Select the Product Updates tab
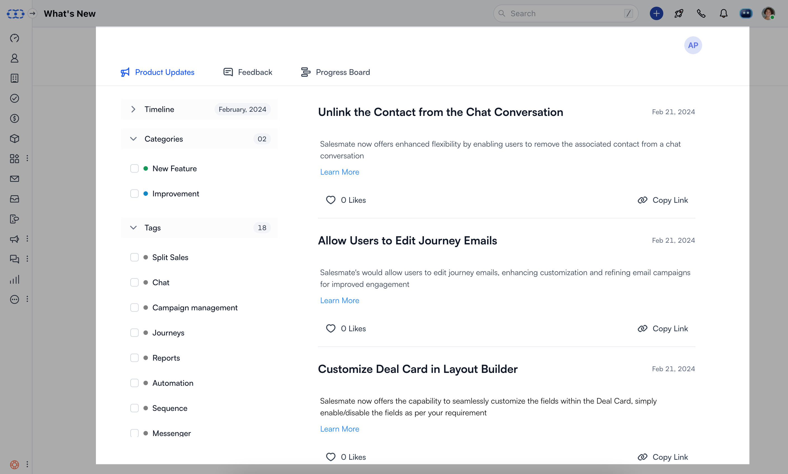 [x=157, y=72]
